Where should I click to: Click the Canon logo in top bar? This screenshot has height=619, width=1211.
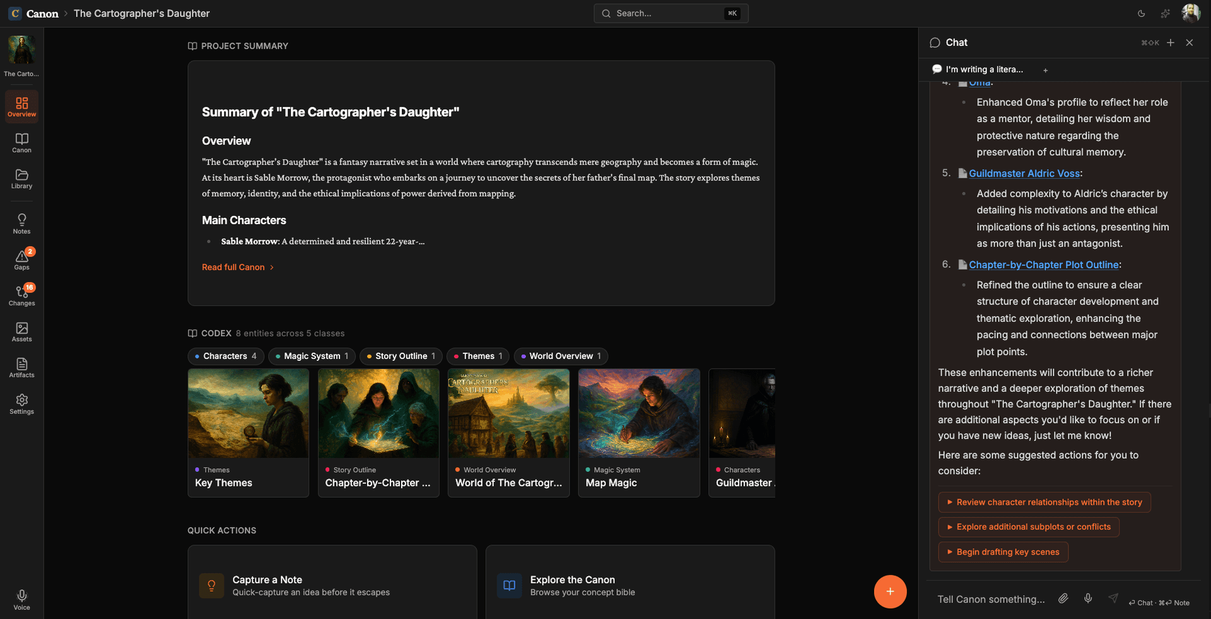click(x=15, y=13)
